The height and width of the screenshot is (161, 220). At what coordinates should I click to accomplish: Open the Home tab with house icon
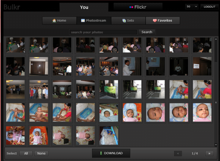pos(59,20)
